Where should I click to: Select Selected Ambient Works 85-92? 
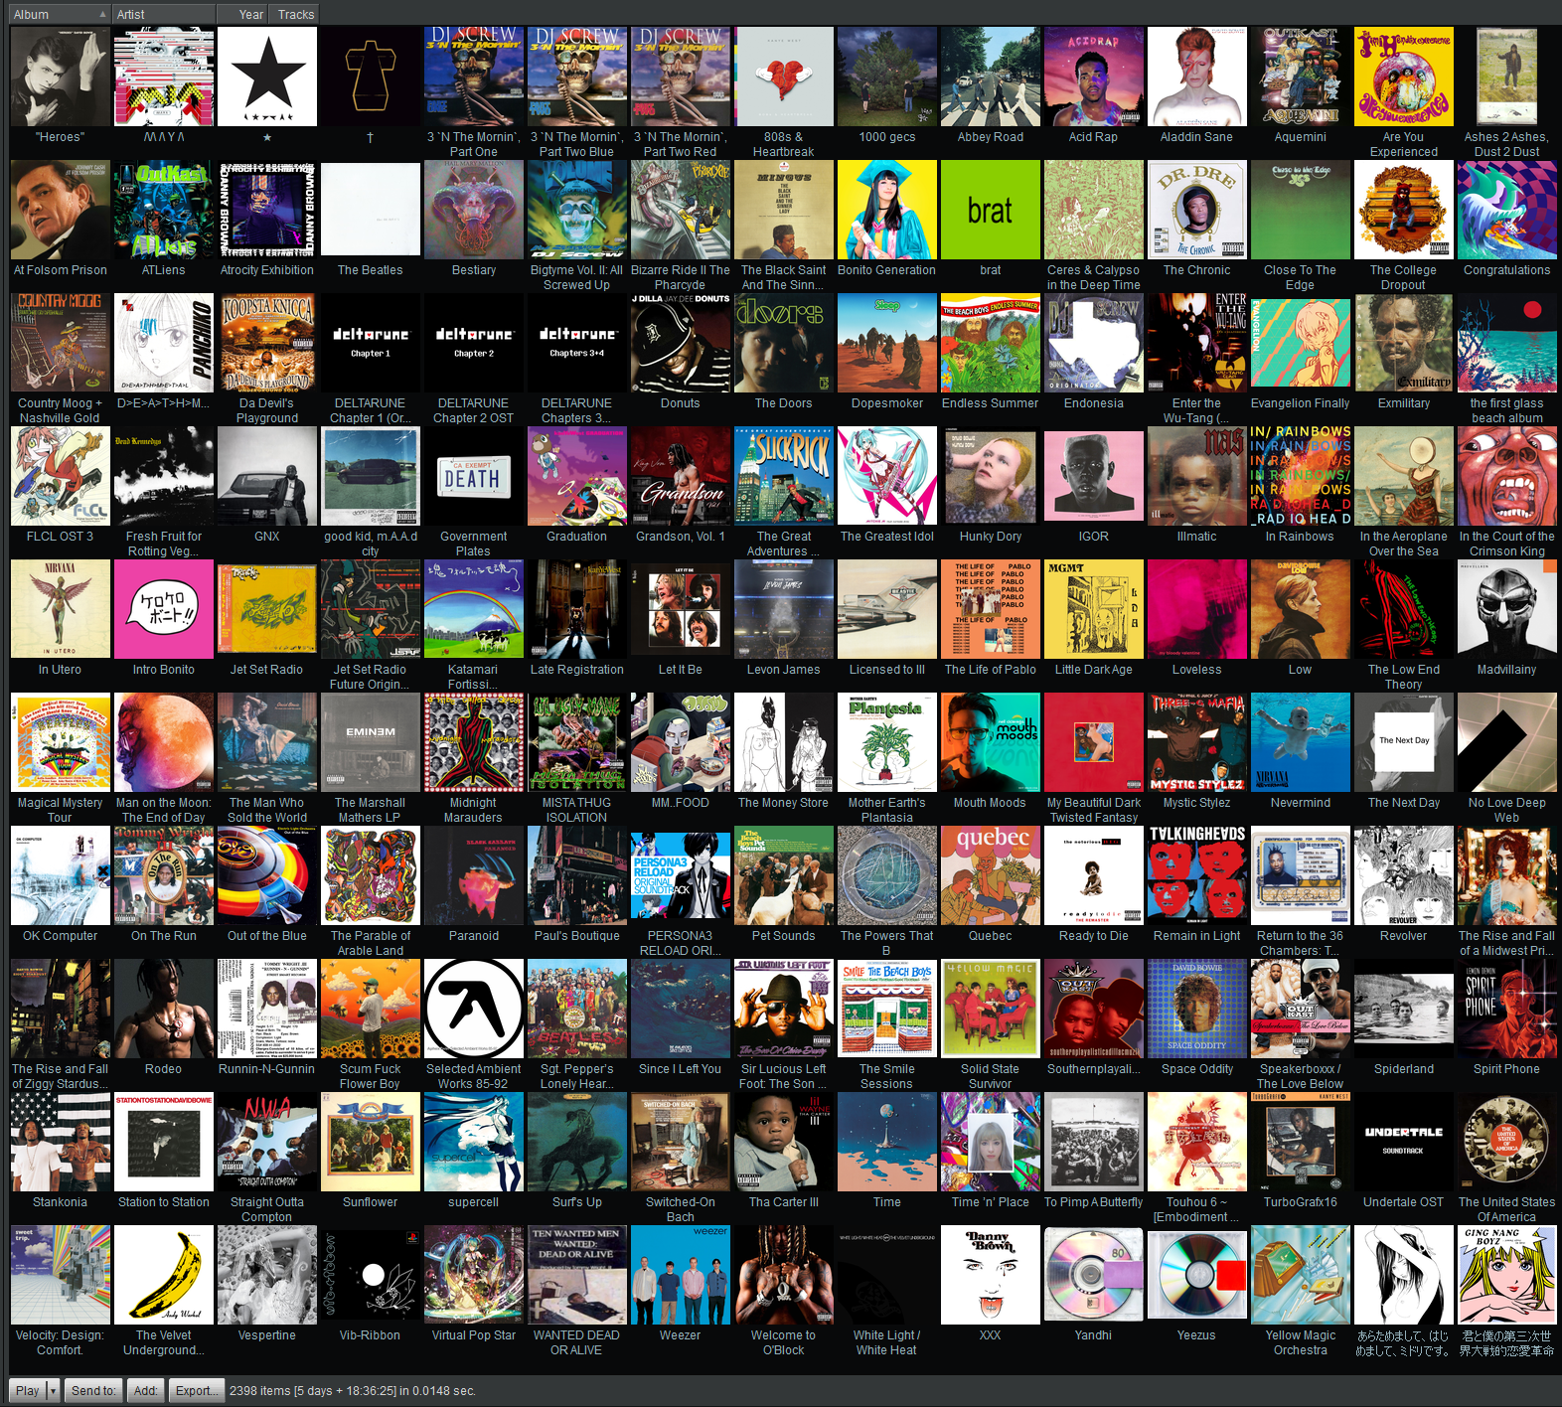click(x=474, y=1009)
